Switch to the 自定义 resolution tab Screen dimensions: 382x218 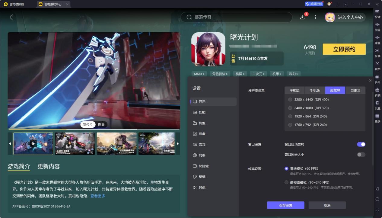355,90
